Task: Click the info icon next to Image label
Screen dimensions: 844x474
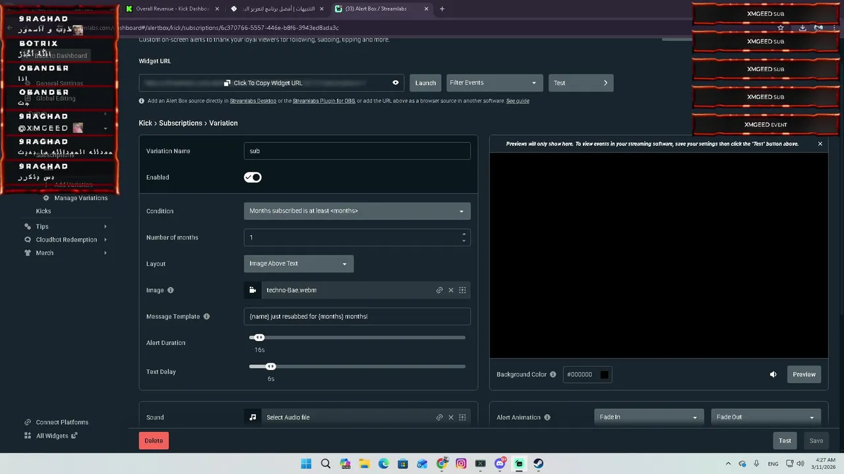Action: 170,290
